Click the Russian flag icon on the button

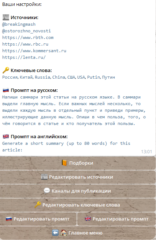[x=9, y=219]
